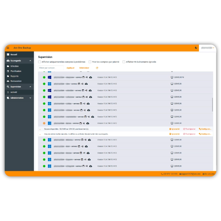This screenshot has height=221, width=221.
Task: Click the Supervision magnifier icon in the sidebar
Action: [8, 87]
